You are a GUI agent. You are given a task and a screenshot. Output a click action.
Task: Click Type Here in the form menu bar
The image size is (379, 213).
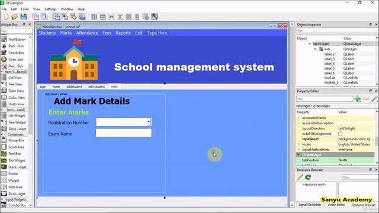coord(157,33)
